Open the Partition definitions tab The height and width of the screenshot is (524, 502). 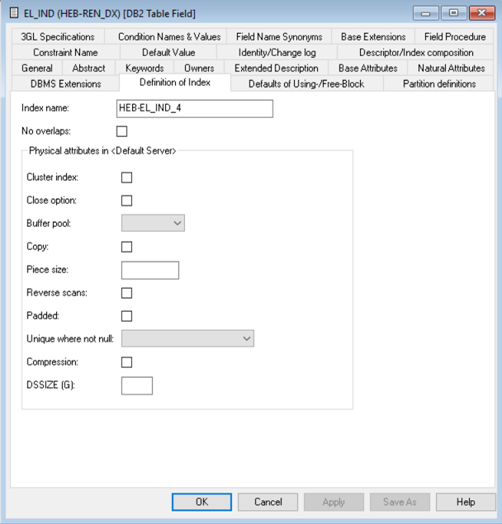(x=439, y=83)
